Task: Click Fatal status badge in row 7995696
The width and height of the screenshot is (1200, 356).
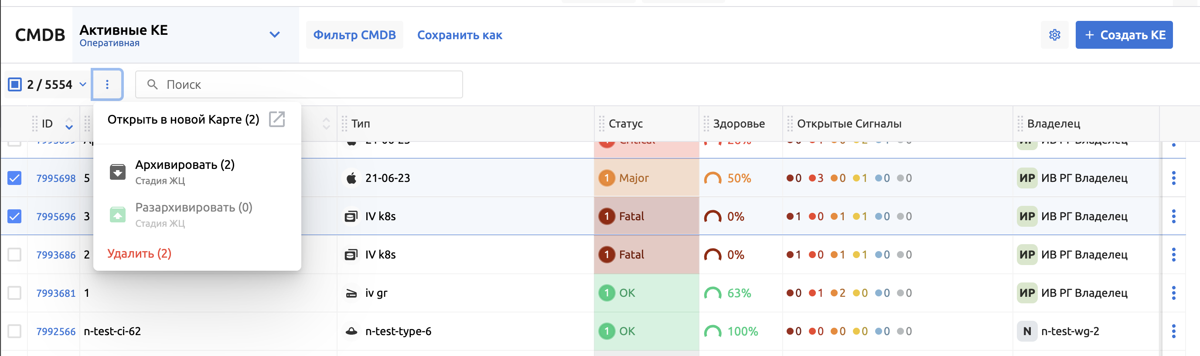Action: click(x=622, y=217)
